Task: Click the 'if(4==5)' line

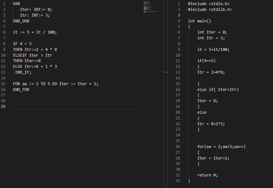Action: [x=206, y=61]
